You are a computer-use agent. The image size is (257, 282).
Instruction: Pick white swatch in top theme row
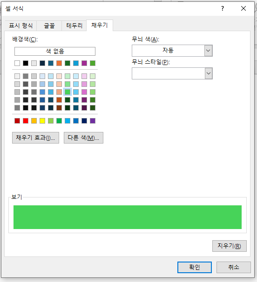click(17, 63)
